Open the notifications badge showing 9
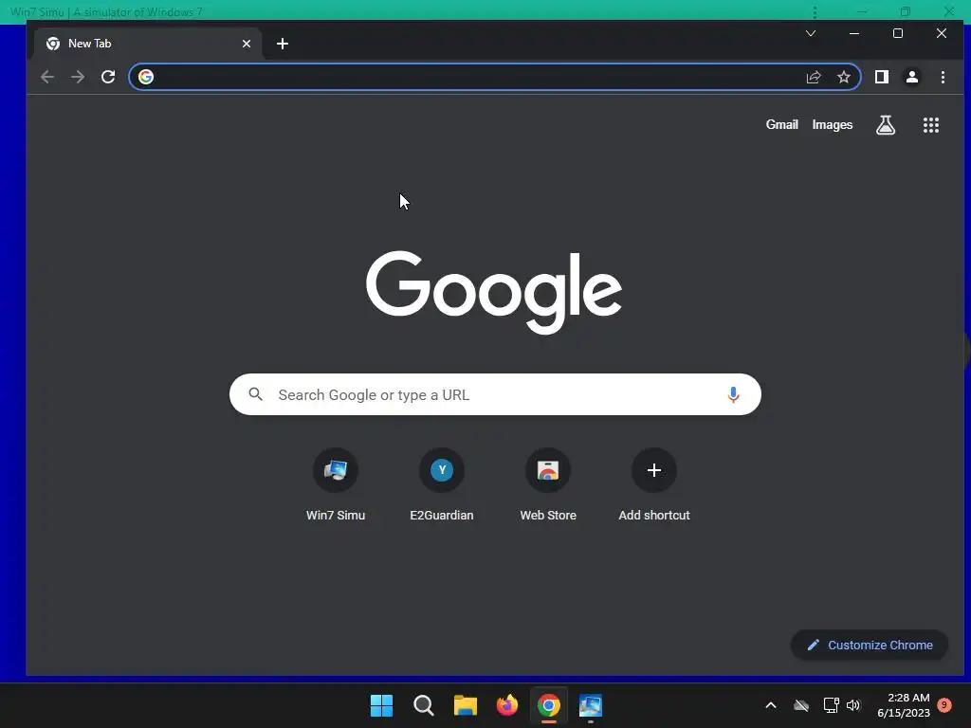 tap(944, 704)
